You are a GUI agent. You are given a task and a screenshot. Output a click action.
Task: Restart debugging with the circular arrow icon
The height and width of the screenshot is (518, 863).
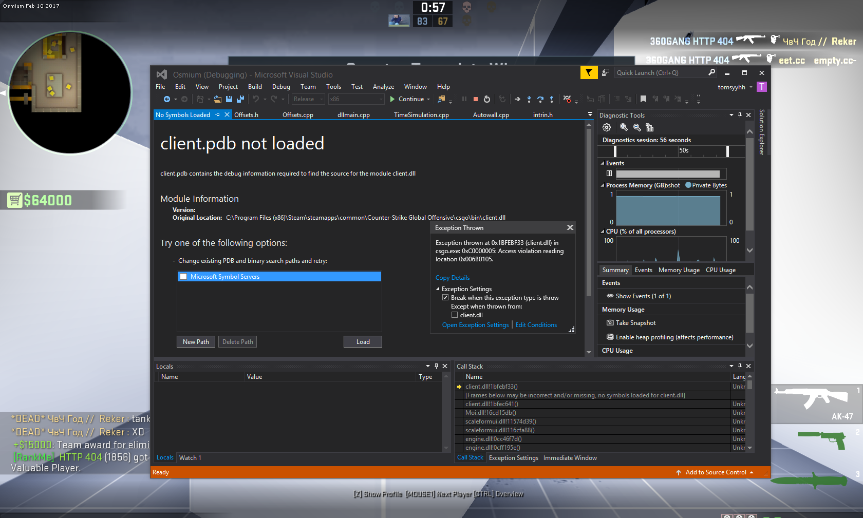[487, 99]
